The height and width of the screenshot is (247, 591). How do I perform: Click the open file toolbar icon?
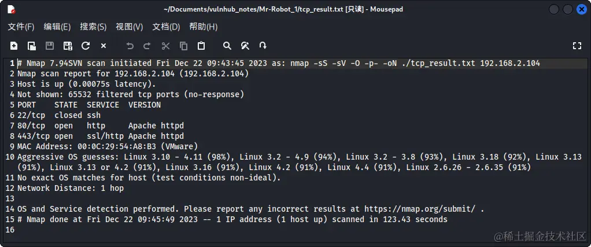32,46
